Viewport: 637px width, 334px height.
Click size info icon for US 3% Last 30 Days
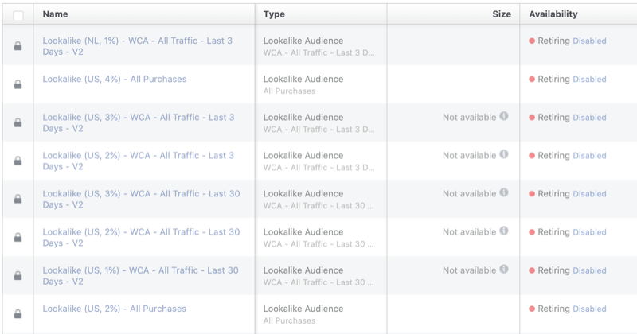pos(503,193)
